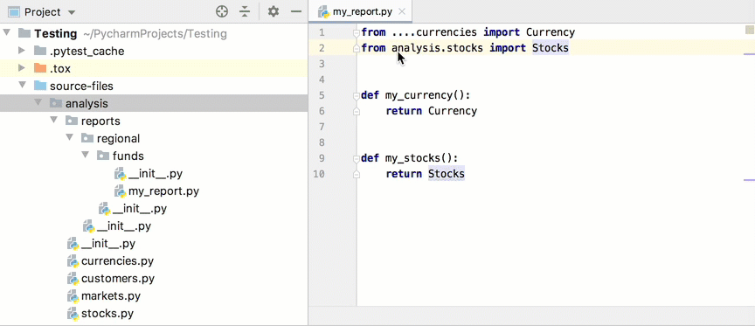Expand the .pytest_cache folder

click(x=22, y=50)
